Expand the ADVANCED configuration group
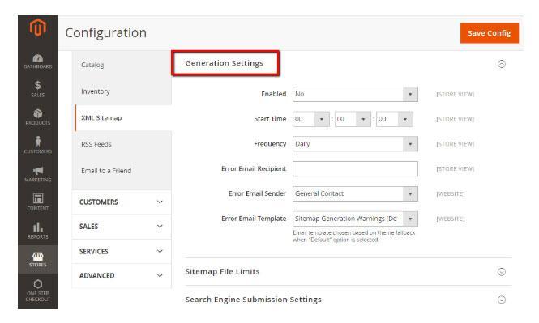The height and width of the screenshot is (323, 539). pos(122,275)
